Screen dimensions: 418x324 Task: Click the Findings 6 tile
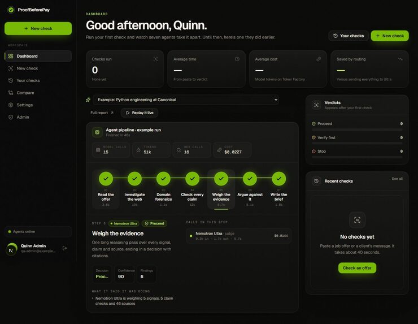(147, 274)
